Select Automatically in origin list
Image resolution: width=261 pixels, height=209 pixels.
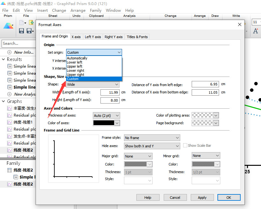tap(94, 58)
